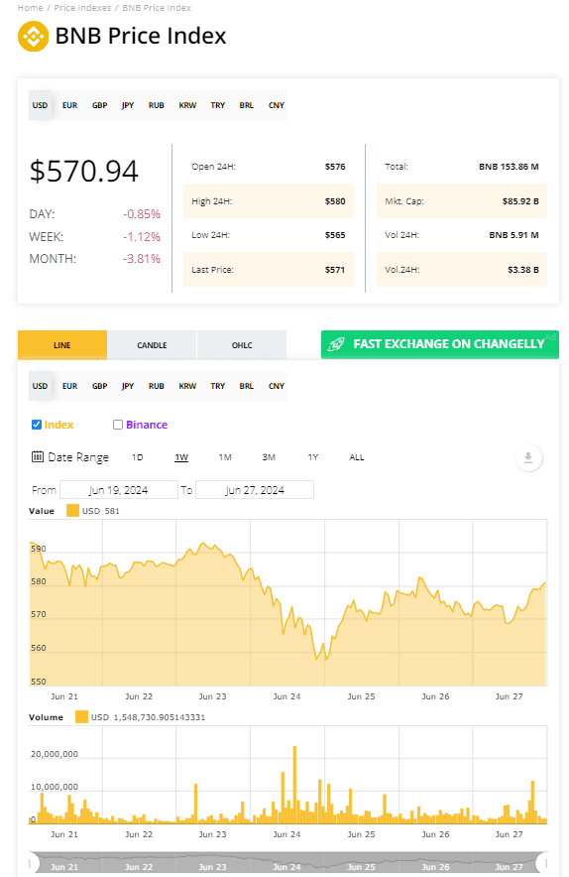Set date range to 1Y
The height and width of the screenshot is (877, 569).
[313, 457]
